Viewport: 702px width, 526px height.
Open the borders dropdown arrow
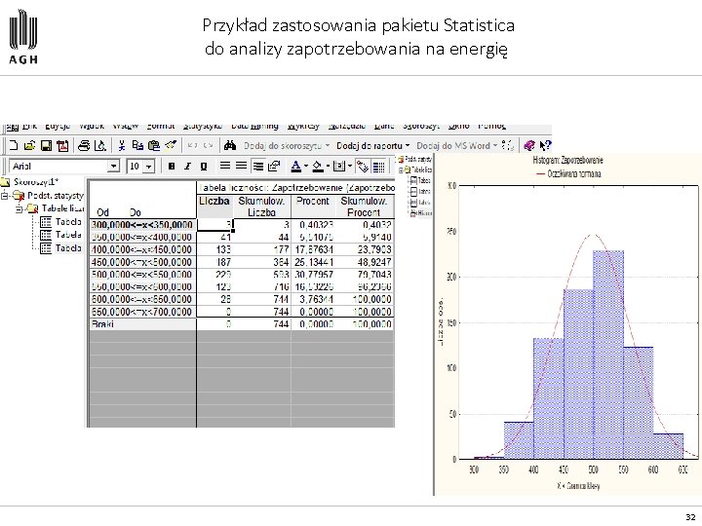(350, 167)
